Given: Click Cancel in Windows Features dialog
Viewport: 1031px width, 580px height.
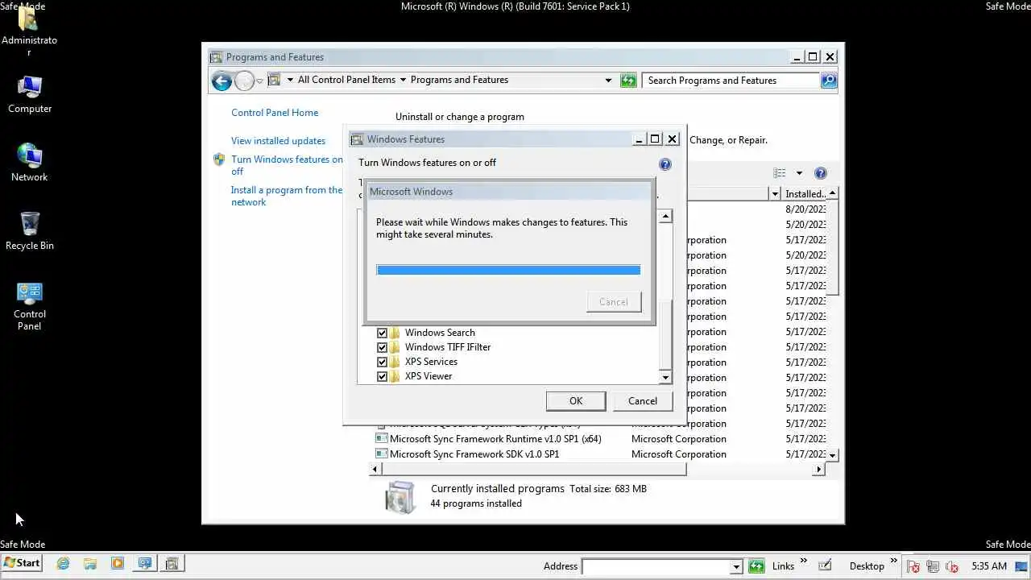Looking at the screenshot, I should pyautogui.click(x=642, y=401).
